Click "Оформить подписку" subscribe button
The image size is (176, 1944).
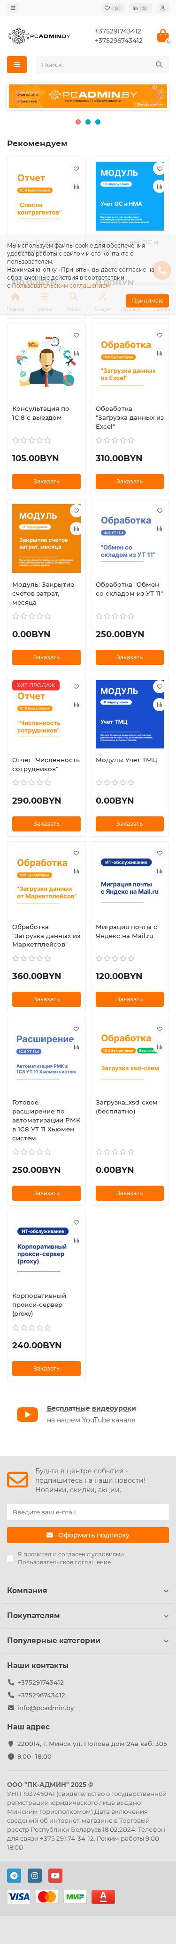tap(88, 1534)
